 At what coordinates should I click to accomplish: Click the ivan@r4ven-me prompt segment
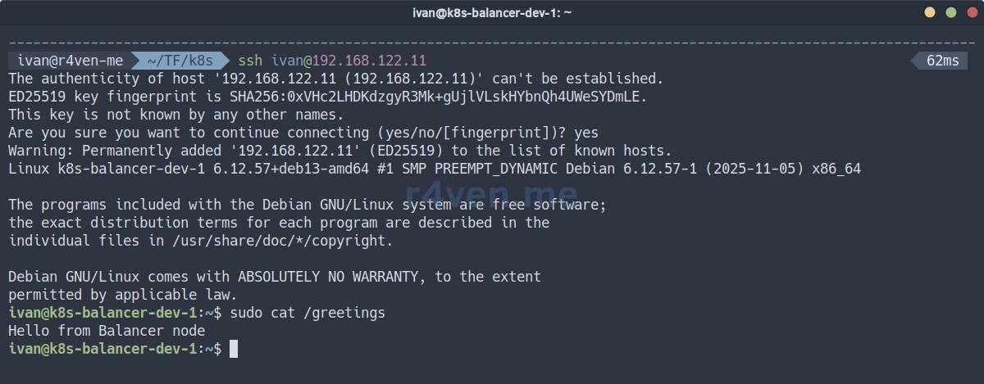[x=70, y=61]
